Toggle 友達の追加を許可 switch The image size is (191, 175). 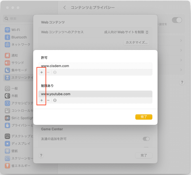tap(146, 139)
